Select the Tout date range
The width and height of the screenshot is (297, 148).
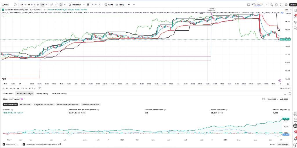tap(34, 88)
